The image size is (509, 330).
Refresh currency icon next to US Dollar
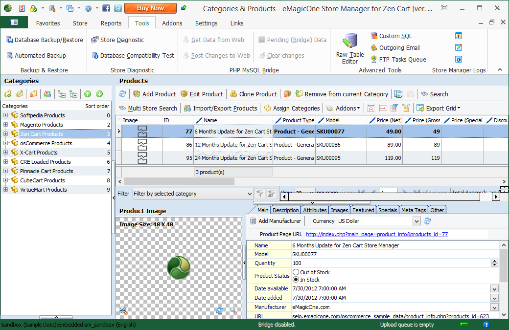pos(427,221)
